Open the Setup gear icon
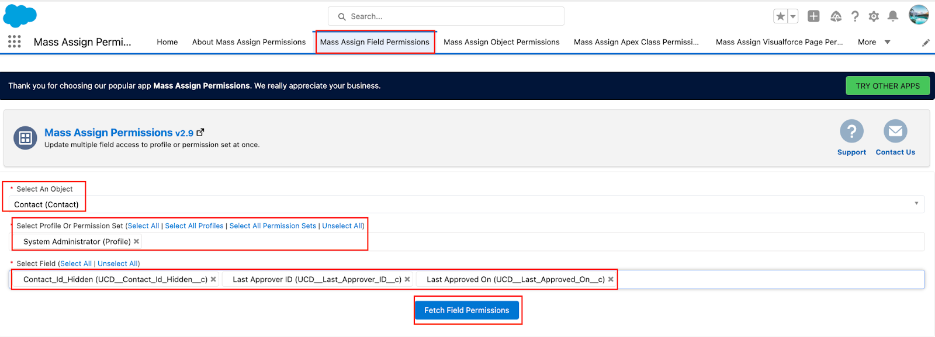935x337 pixels. point(874,16)
